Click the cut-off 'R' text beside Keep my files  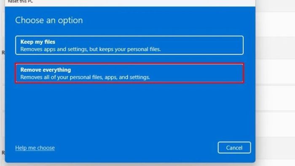tap(3, 53)
